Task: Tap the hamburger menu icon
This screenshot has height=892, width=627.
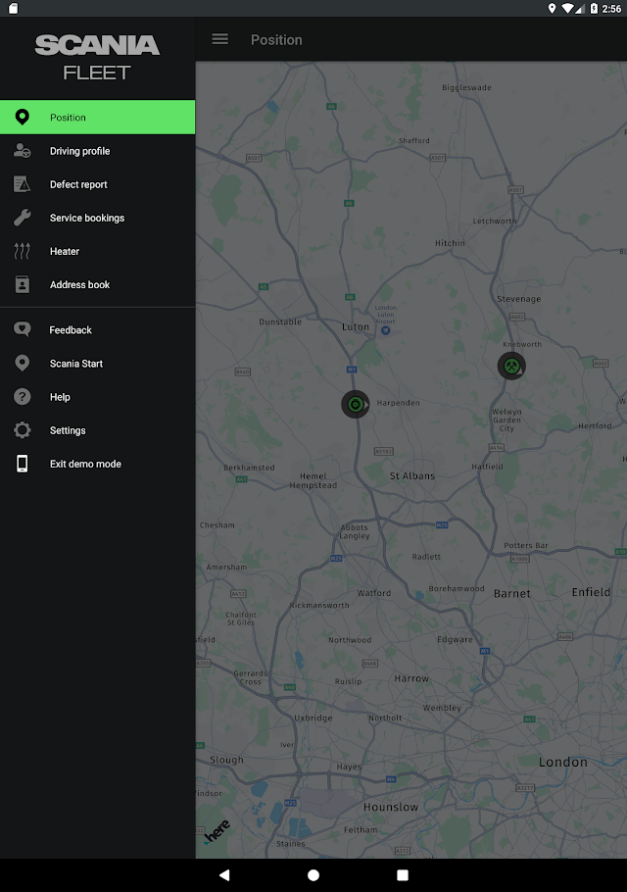Action: [x=220, y=39]
